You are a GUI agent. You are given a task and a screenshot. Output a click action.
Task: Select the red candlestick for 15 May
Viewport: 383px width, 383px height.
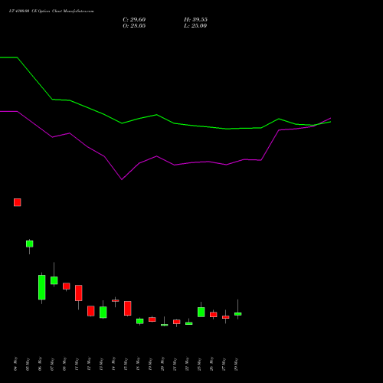[128, 308]
